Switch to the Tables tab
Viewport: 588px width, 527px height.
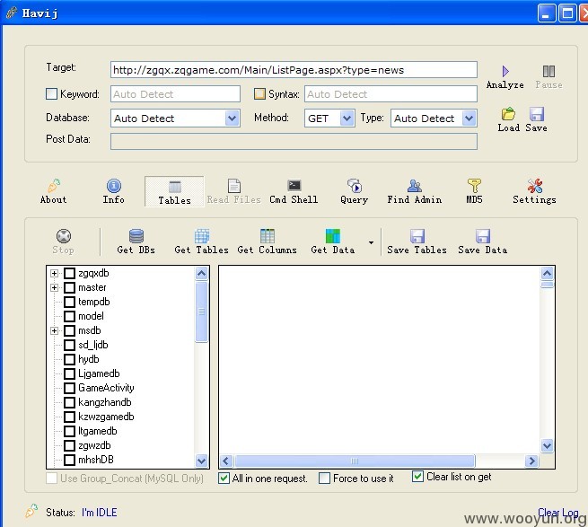click(x=174, y=191)
